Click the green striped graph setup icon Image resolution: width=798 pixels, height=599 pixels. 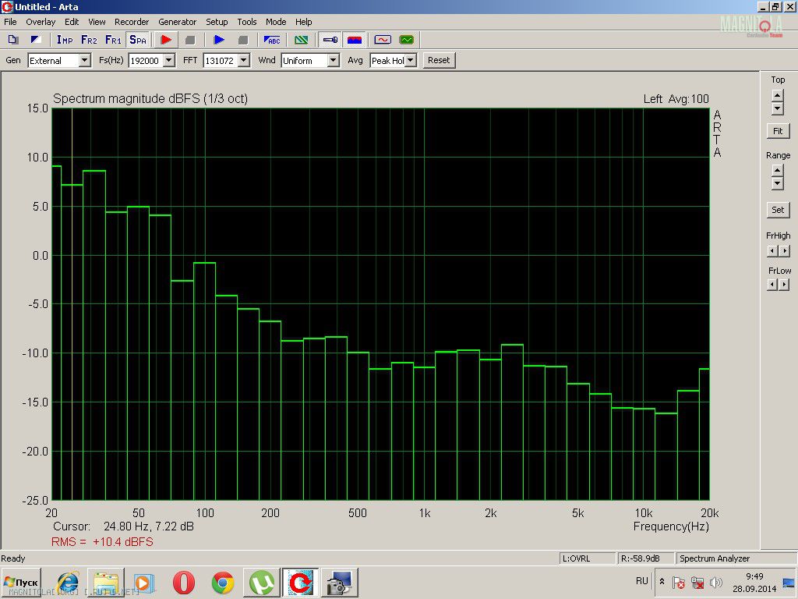(x=301, y=40)
